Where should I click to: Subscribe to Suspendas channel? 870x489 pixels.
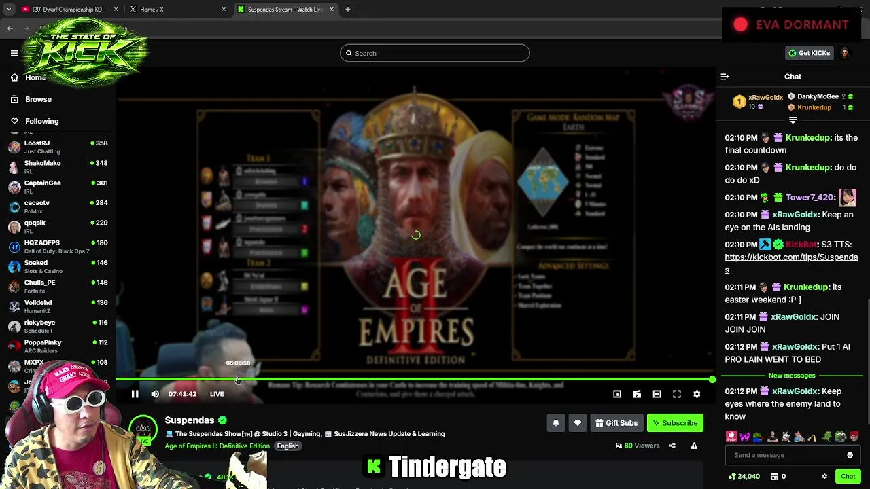coord(675,423)
